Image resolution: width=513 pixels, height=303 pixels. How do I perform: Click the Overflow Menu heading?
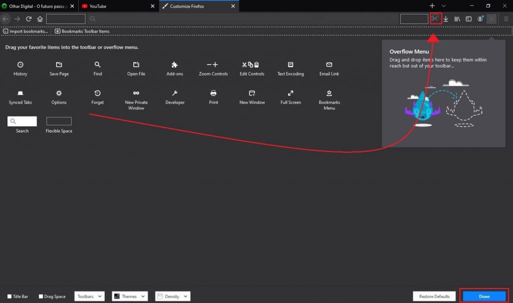(x=409, y=51)
